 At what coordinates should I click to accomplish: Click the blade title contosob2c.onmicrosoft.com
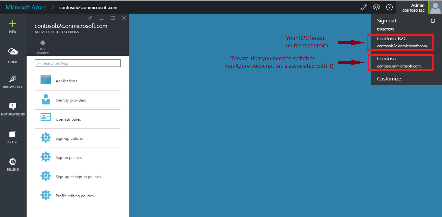coord(71,26)
